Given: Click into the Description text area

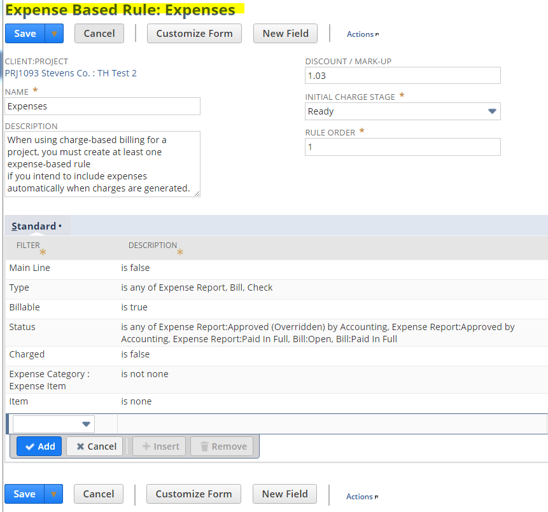Looking at the screenshot, I should pyautogui.click(x=102, y=163).
